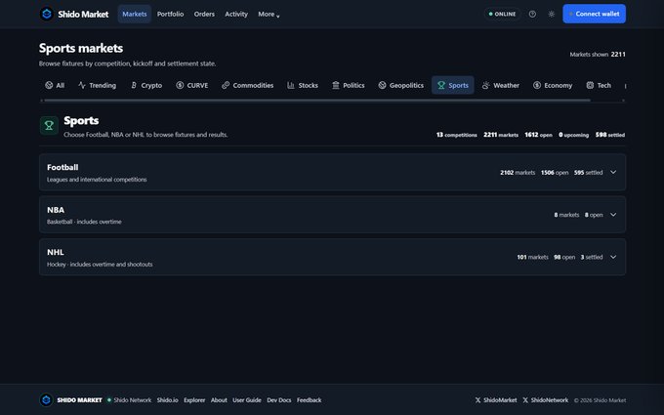Click the '598 settled' summary stat
This screenshot has height=415, width=664.
coord(609,135)
